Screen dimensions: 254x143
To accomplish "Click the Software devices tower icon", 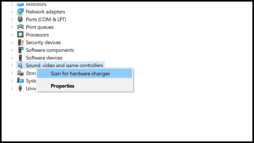I will 20,58.
